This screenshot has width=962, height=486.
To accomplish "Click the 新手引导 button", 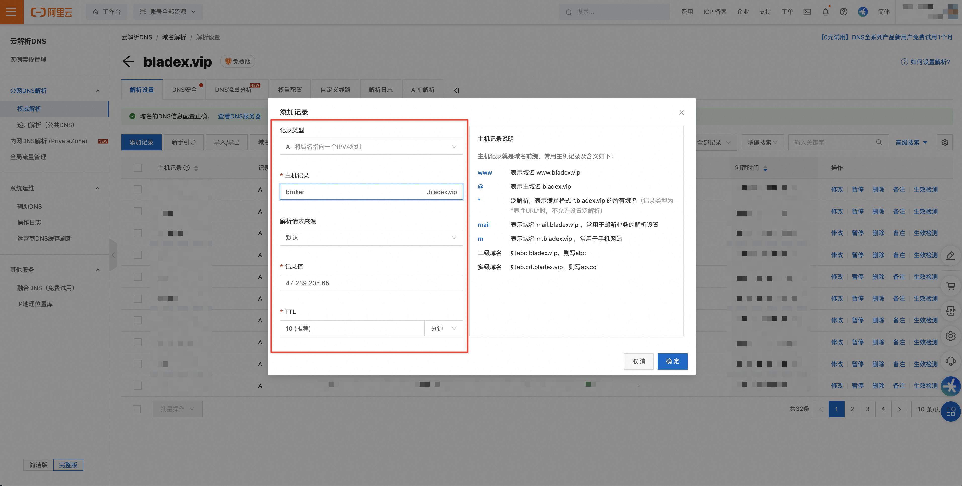I will 183,142.
